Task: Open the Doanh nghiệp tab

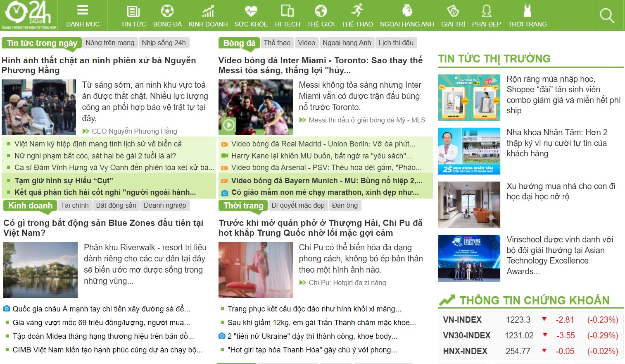Action: (165, 205)
